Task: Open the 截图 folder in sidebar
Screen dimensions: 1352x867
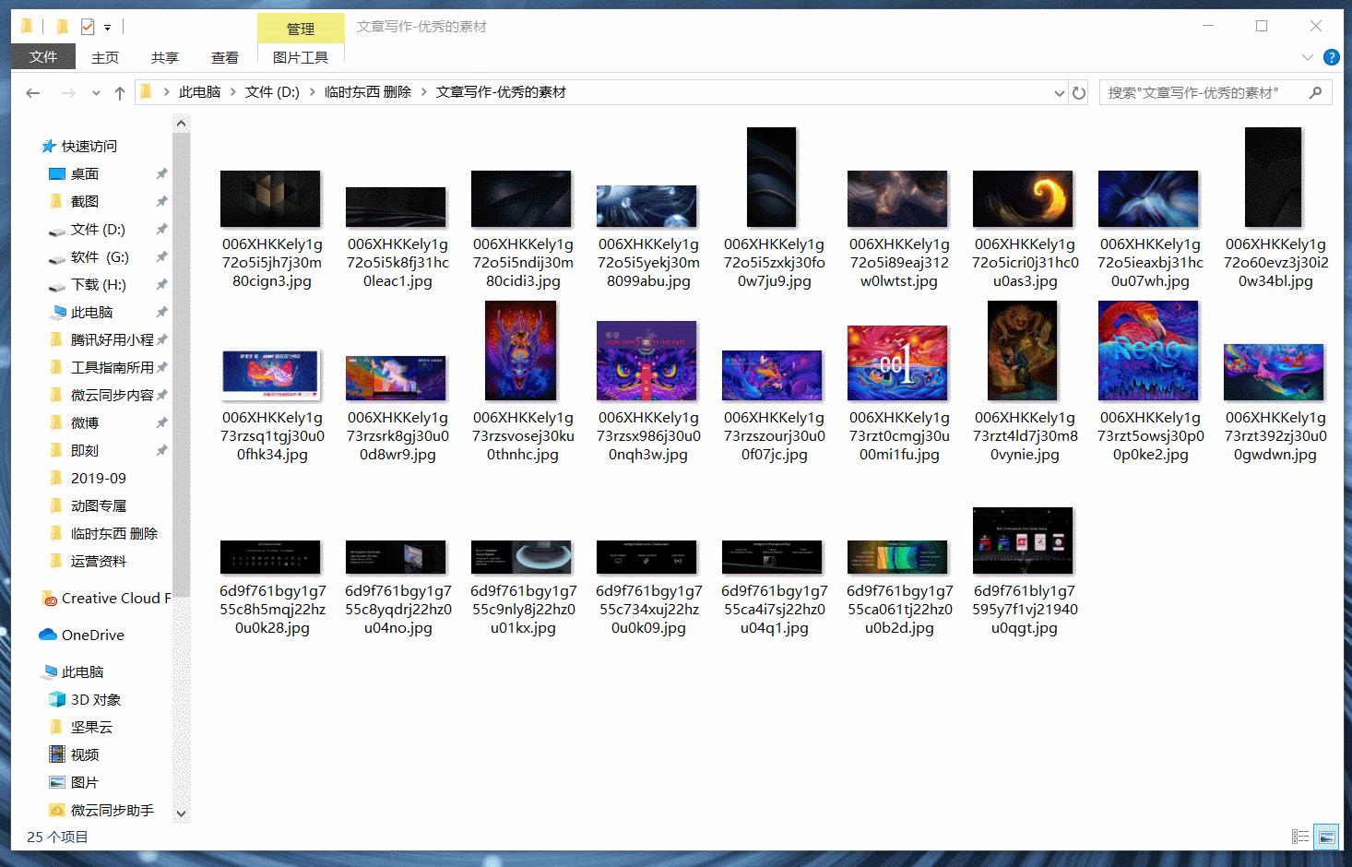Action: pos(85,201)
